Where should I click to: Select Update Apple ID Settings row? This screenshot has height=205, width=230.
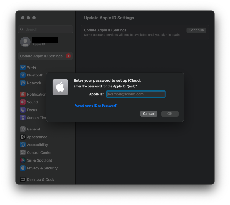46,56
